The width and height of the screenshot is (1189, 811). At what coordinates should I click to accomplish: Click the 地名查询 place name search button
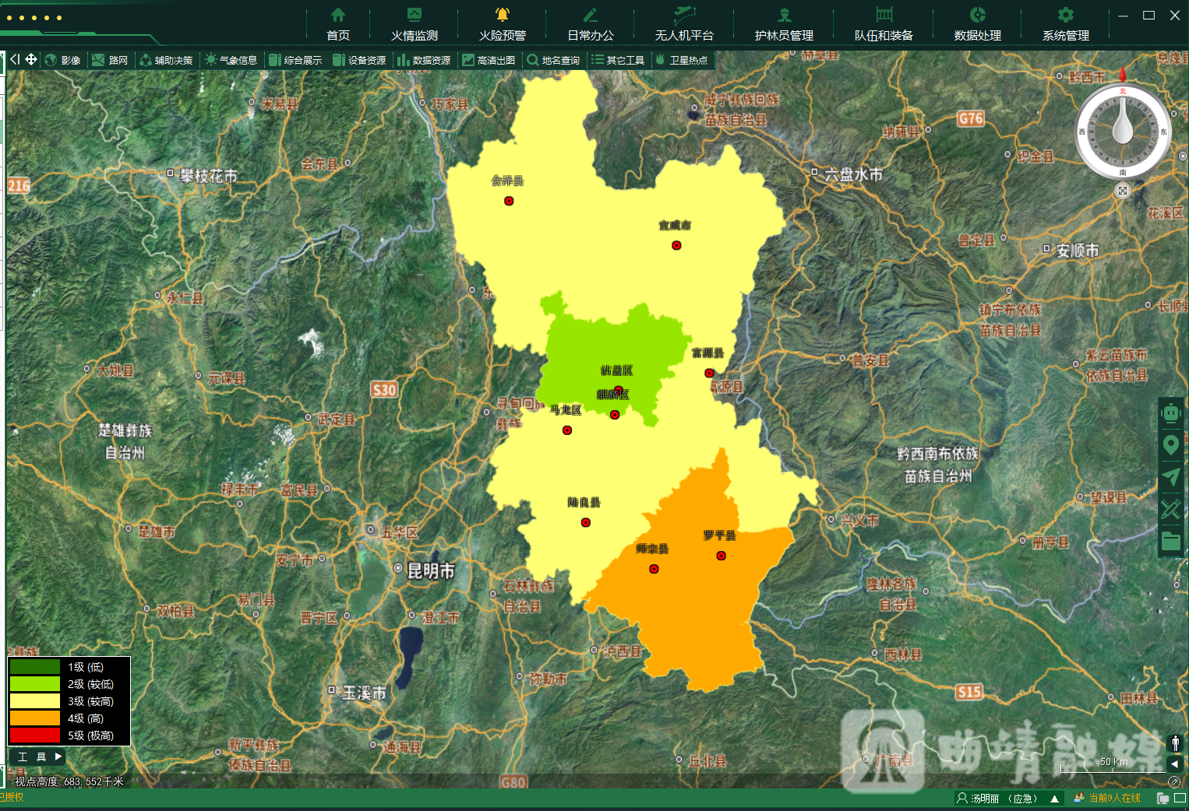click(553, 60)
